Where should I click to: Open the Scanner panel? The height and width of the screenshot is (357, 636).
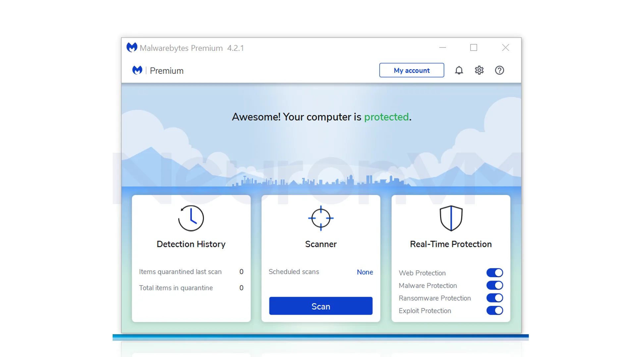(x=321, y=244)
